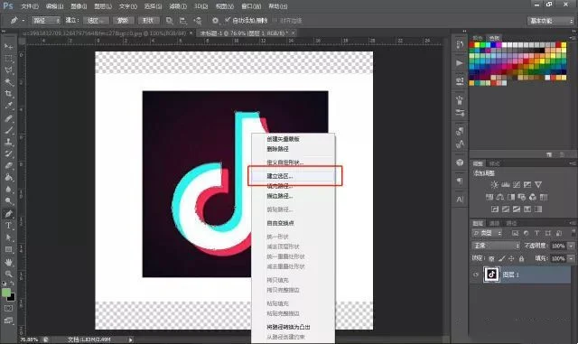Select the Rectangle shape tool
This screenshot has width=578, height=344.
click(8, 249)
